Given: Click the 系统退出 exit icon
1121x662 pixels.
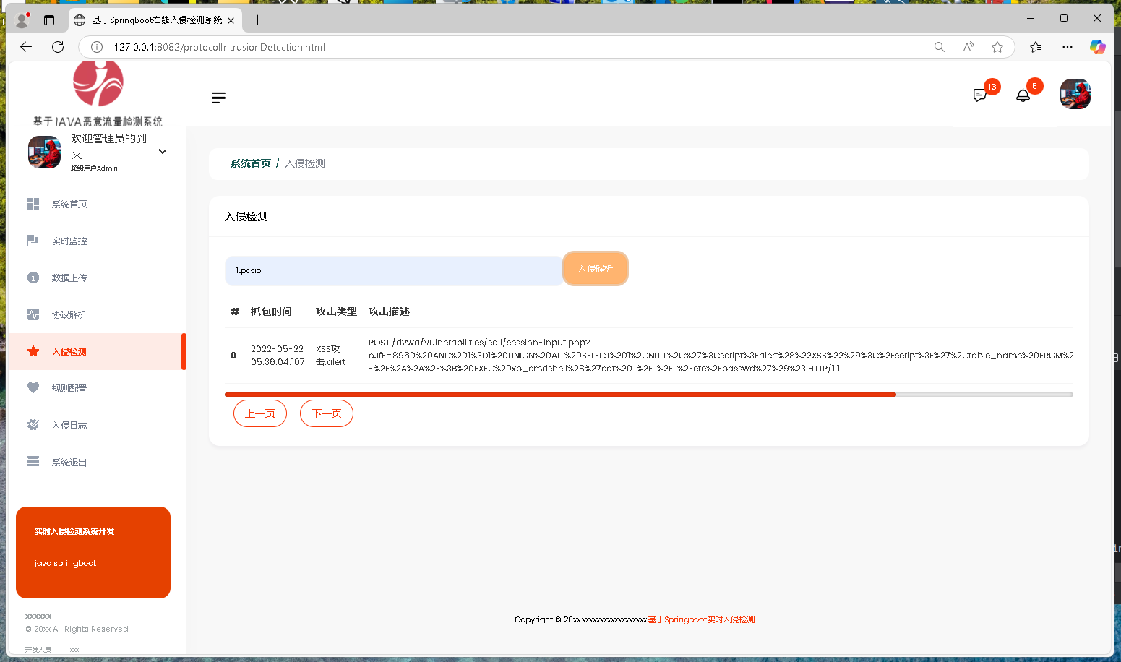Looking at the screenshot, I should 33,461.
